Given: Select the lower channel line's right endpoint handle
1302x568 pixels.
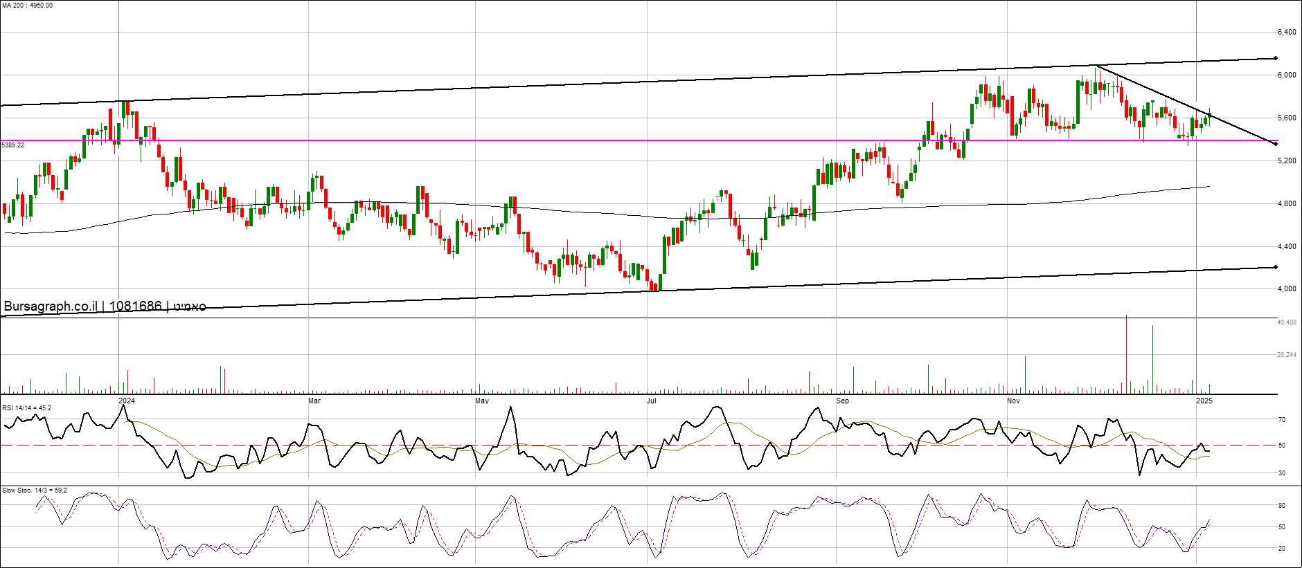Looking at the screenshot, I should coord(1275,267).
